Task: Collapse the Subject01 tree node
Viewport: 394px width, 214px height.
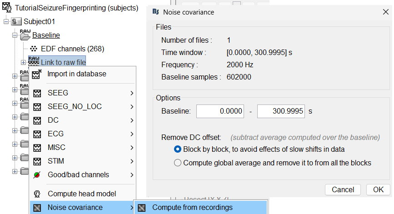Action: 6,22
